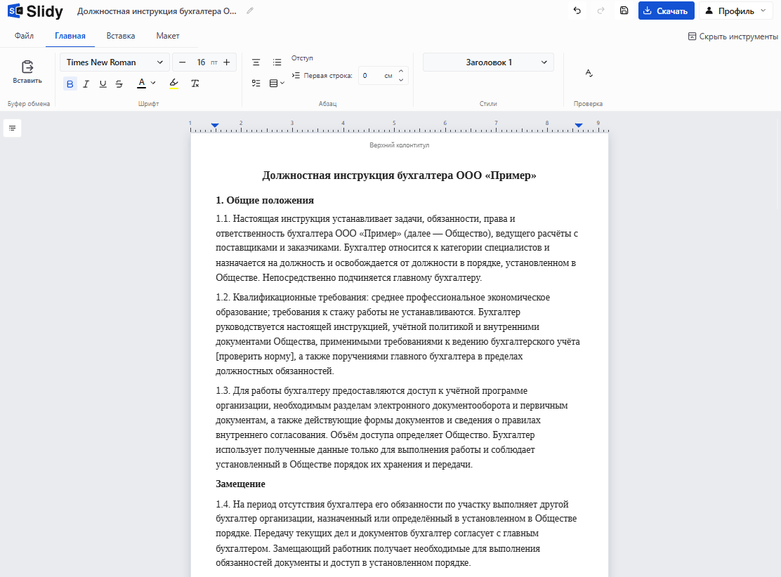Click the spell check icon in Проверка
This screenshot has height=577, width=781.
(589, 73)
